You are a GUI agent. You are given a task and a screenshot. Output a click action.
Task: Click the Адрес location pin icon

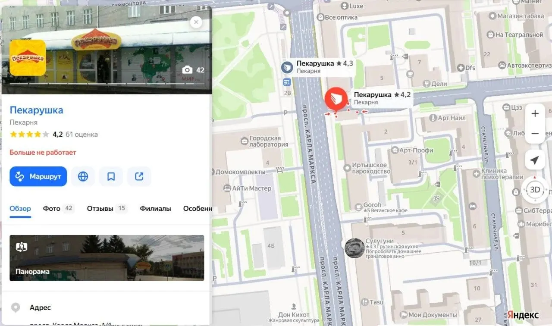pyautogui.click(x=16, y=308)
